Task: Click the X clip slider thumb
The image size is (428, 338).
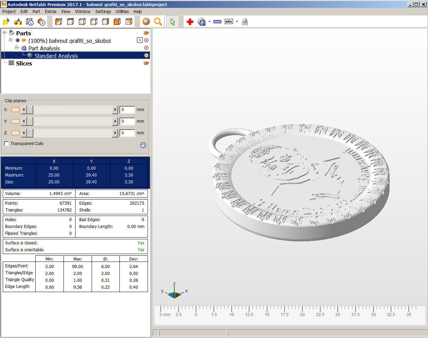Action: click(30, 110)
